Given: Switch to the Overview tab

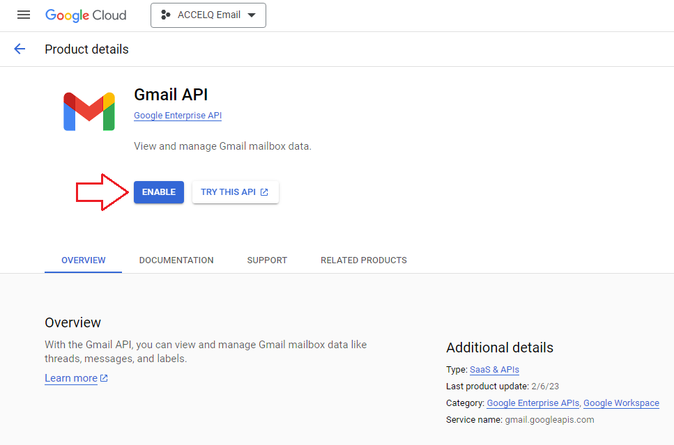Looking at the screenshot, I should [84, 260].
